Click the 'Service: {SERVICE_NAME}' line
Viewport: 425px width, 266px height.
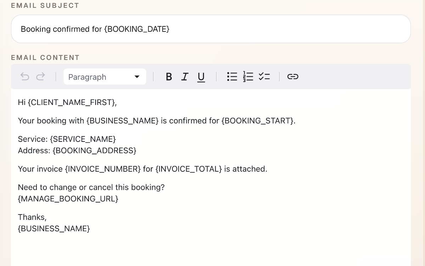pyautogui.click(x=67, y=139)
